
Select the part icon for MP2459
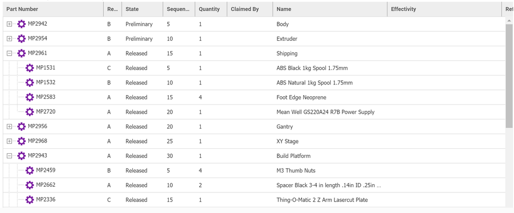30,170
